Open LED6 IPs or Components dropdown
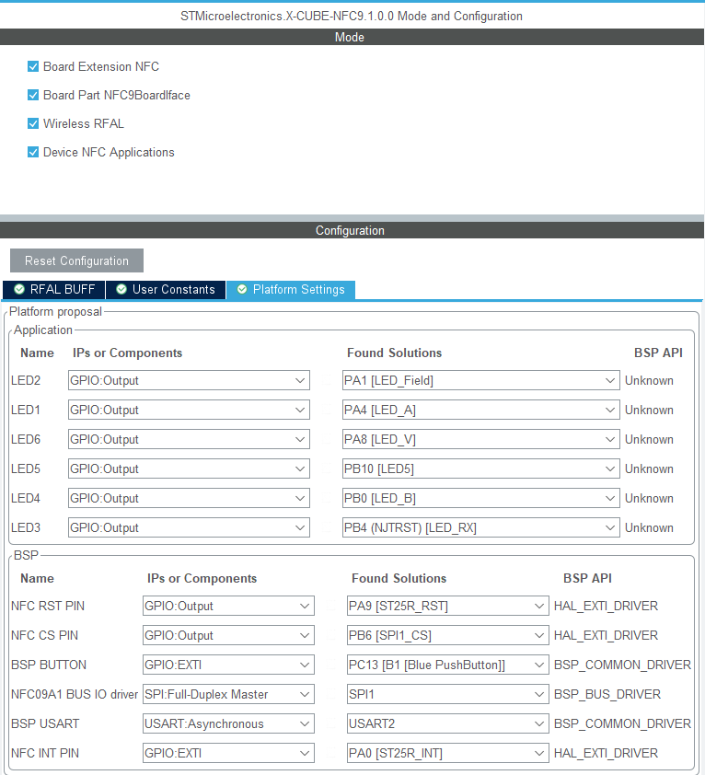This screenshot has height=775, width=705. [x=189, y=439]
